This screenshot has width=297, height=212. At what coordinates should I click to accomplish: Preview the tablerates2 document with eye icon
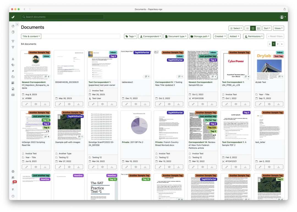click(136, 104)
